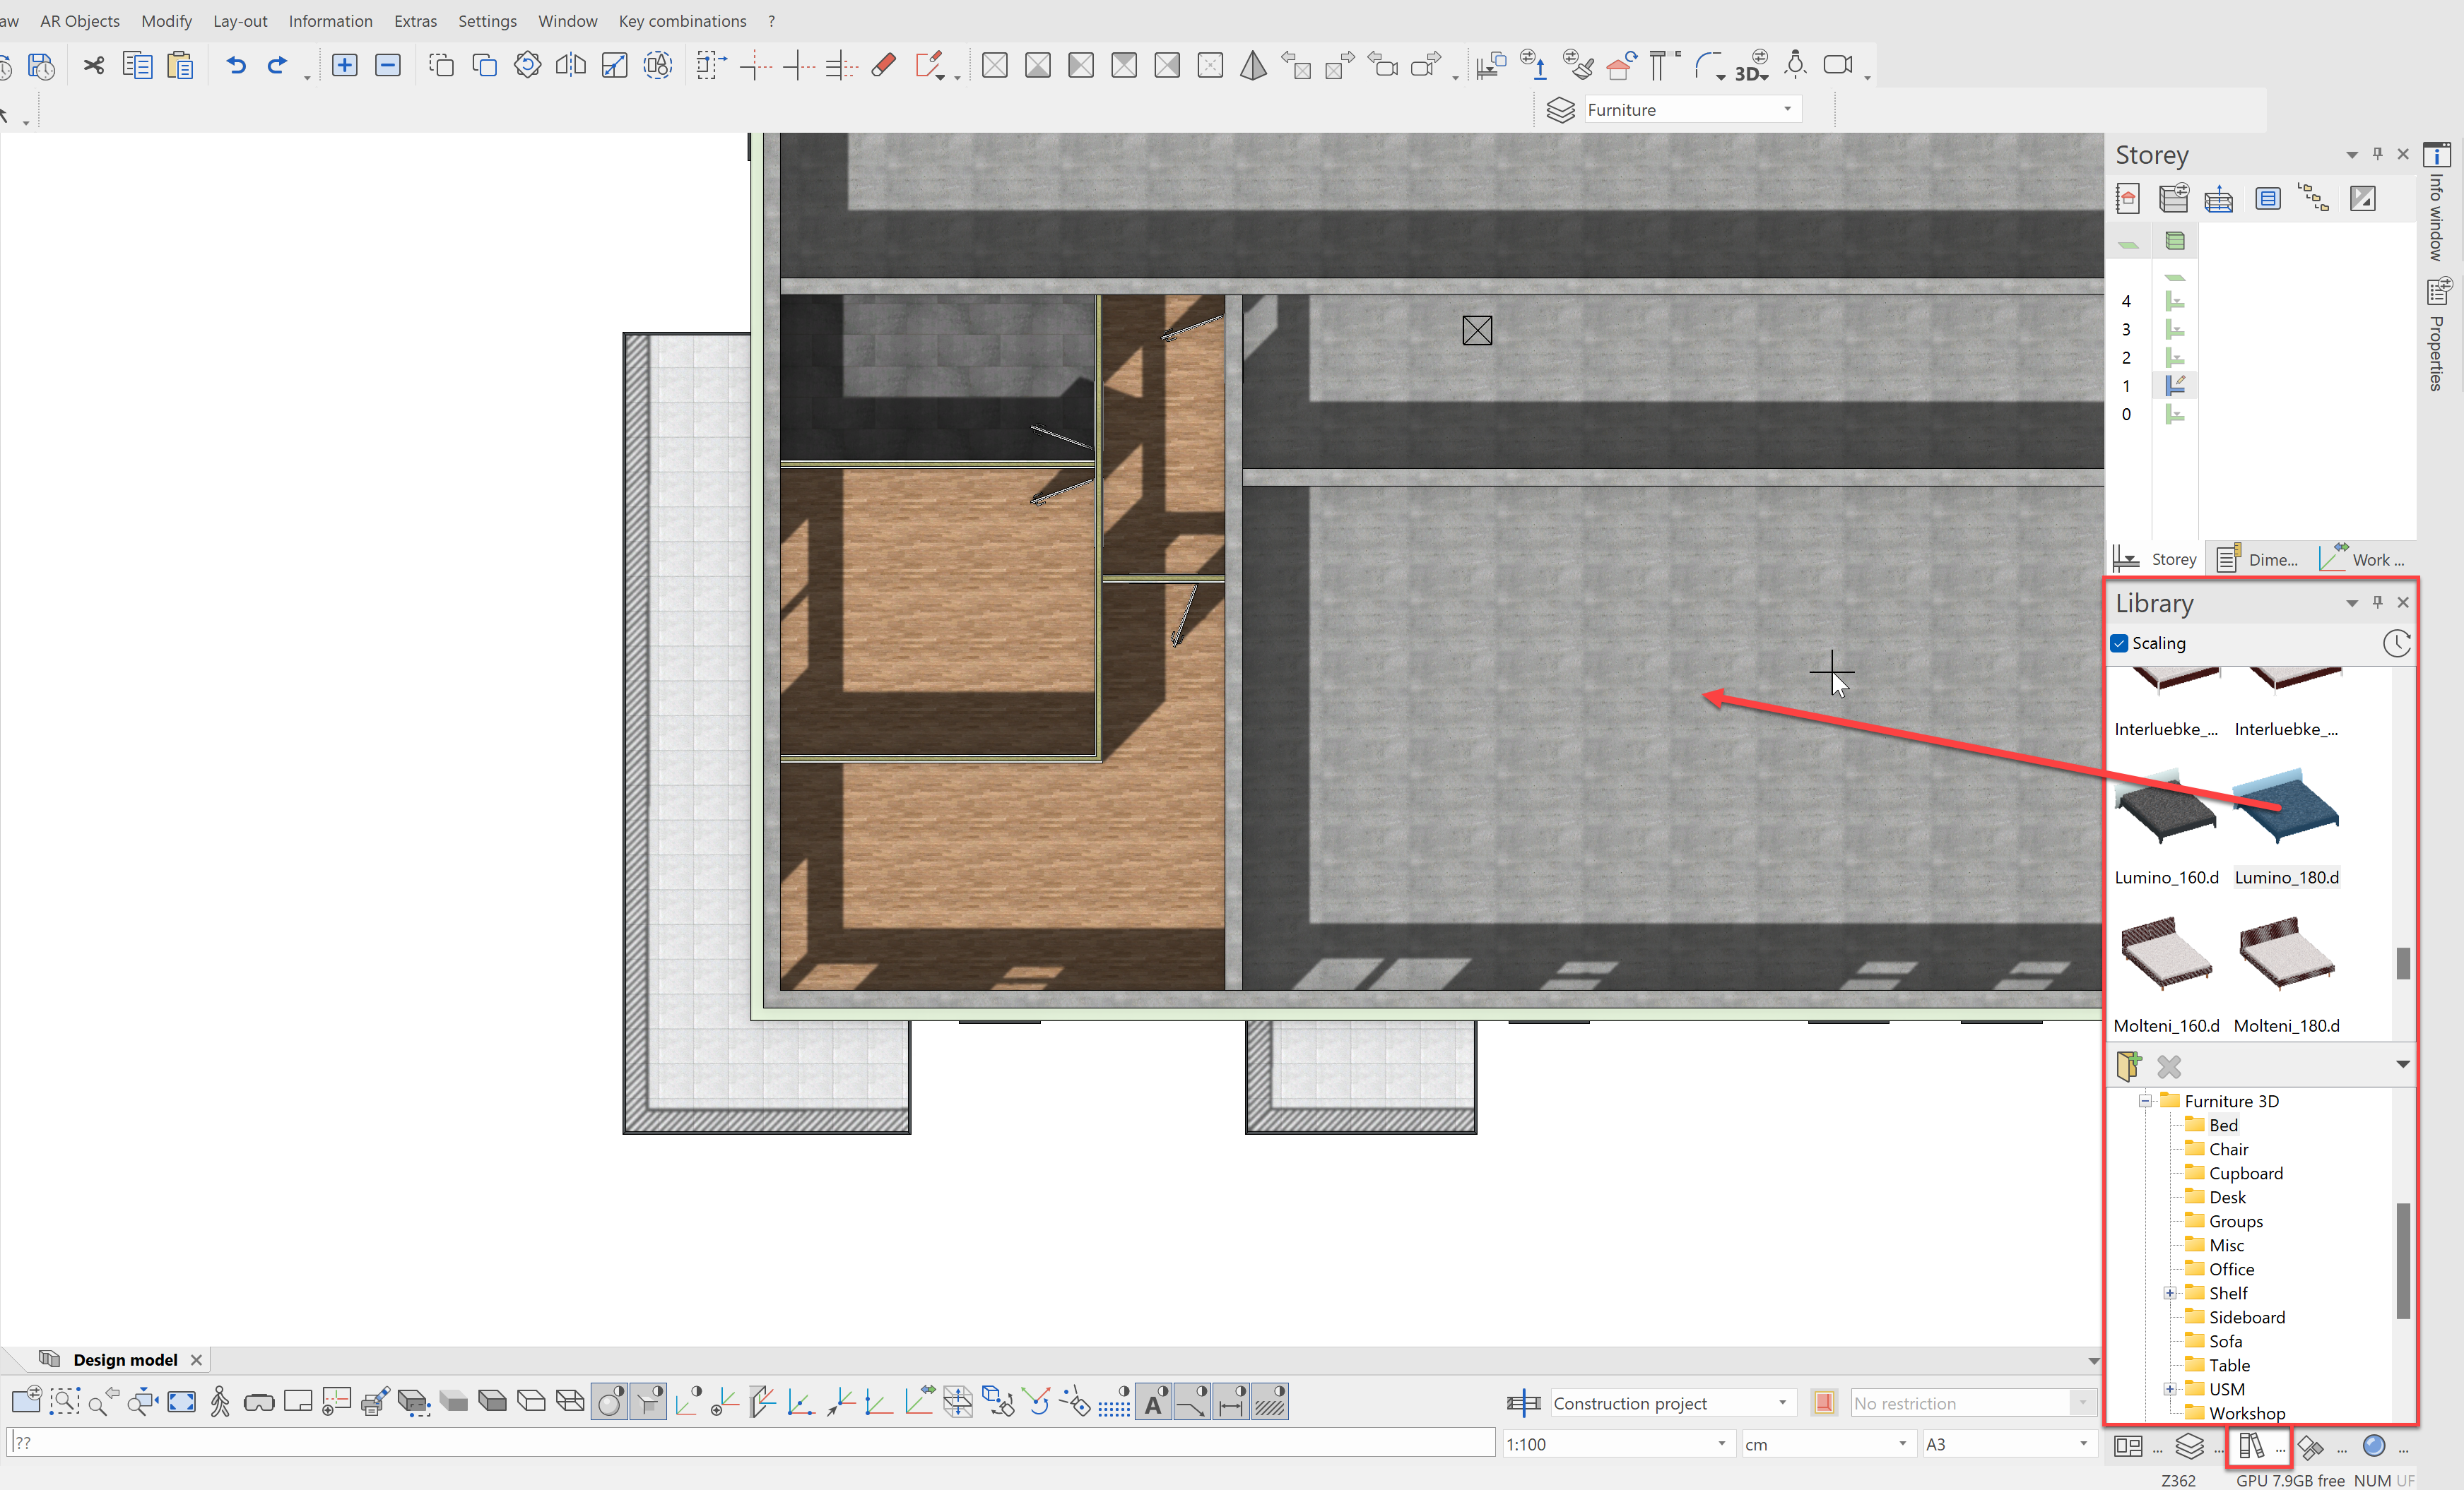This screenshot has width=2464, height=1490.
Task: Click the library history clock icon
Action: pos(2397,643)
